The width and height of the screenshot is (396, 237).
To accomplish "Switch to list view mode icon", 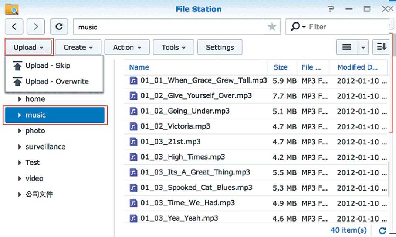I will tap(346, 47).
